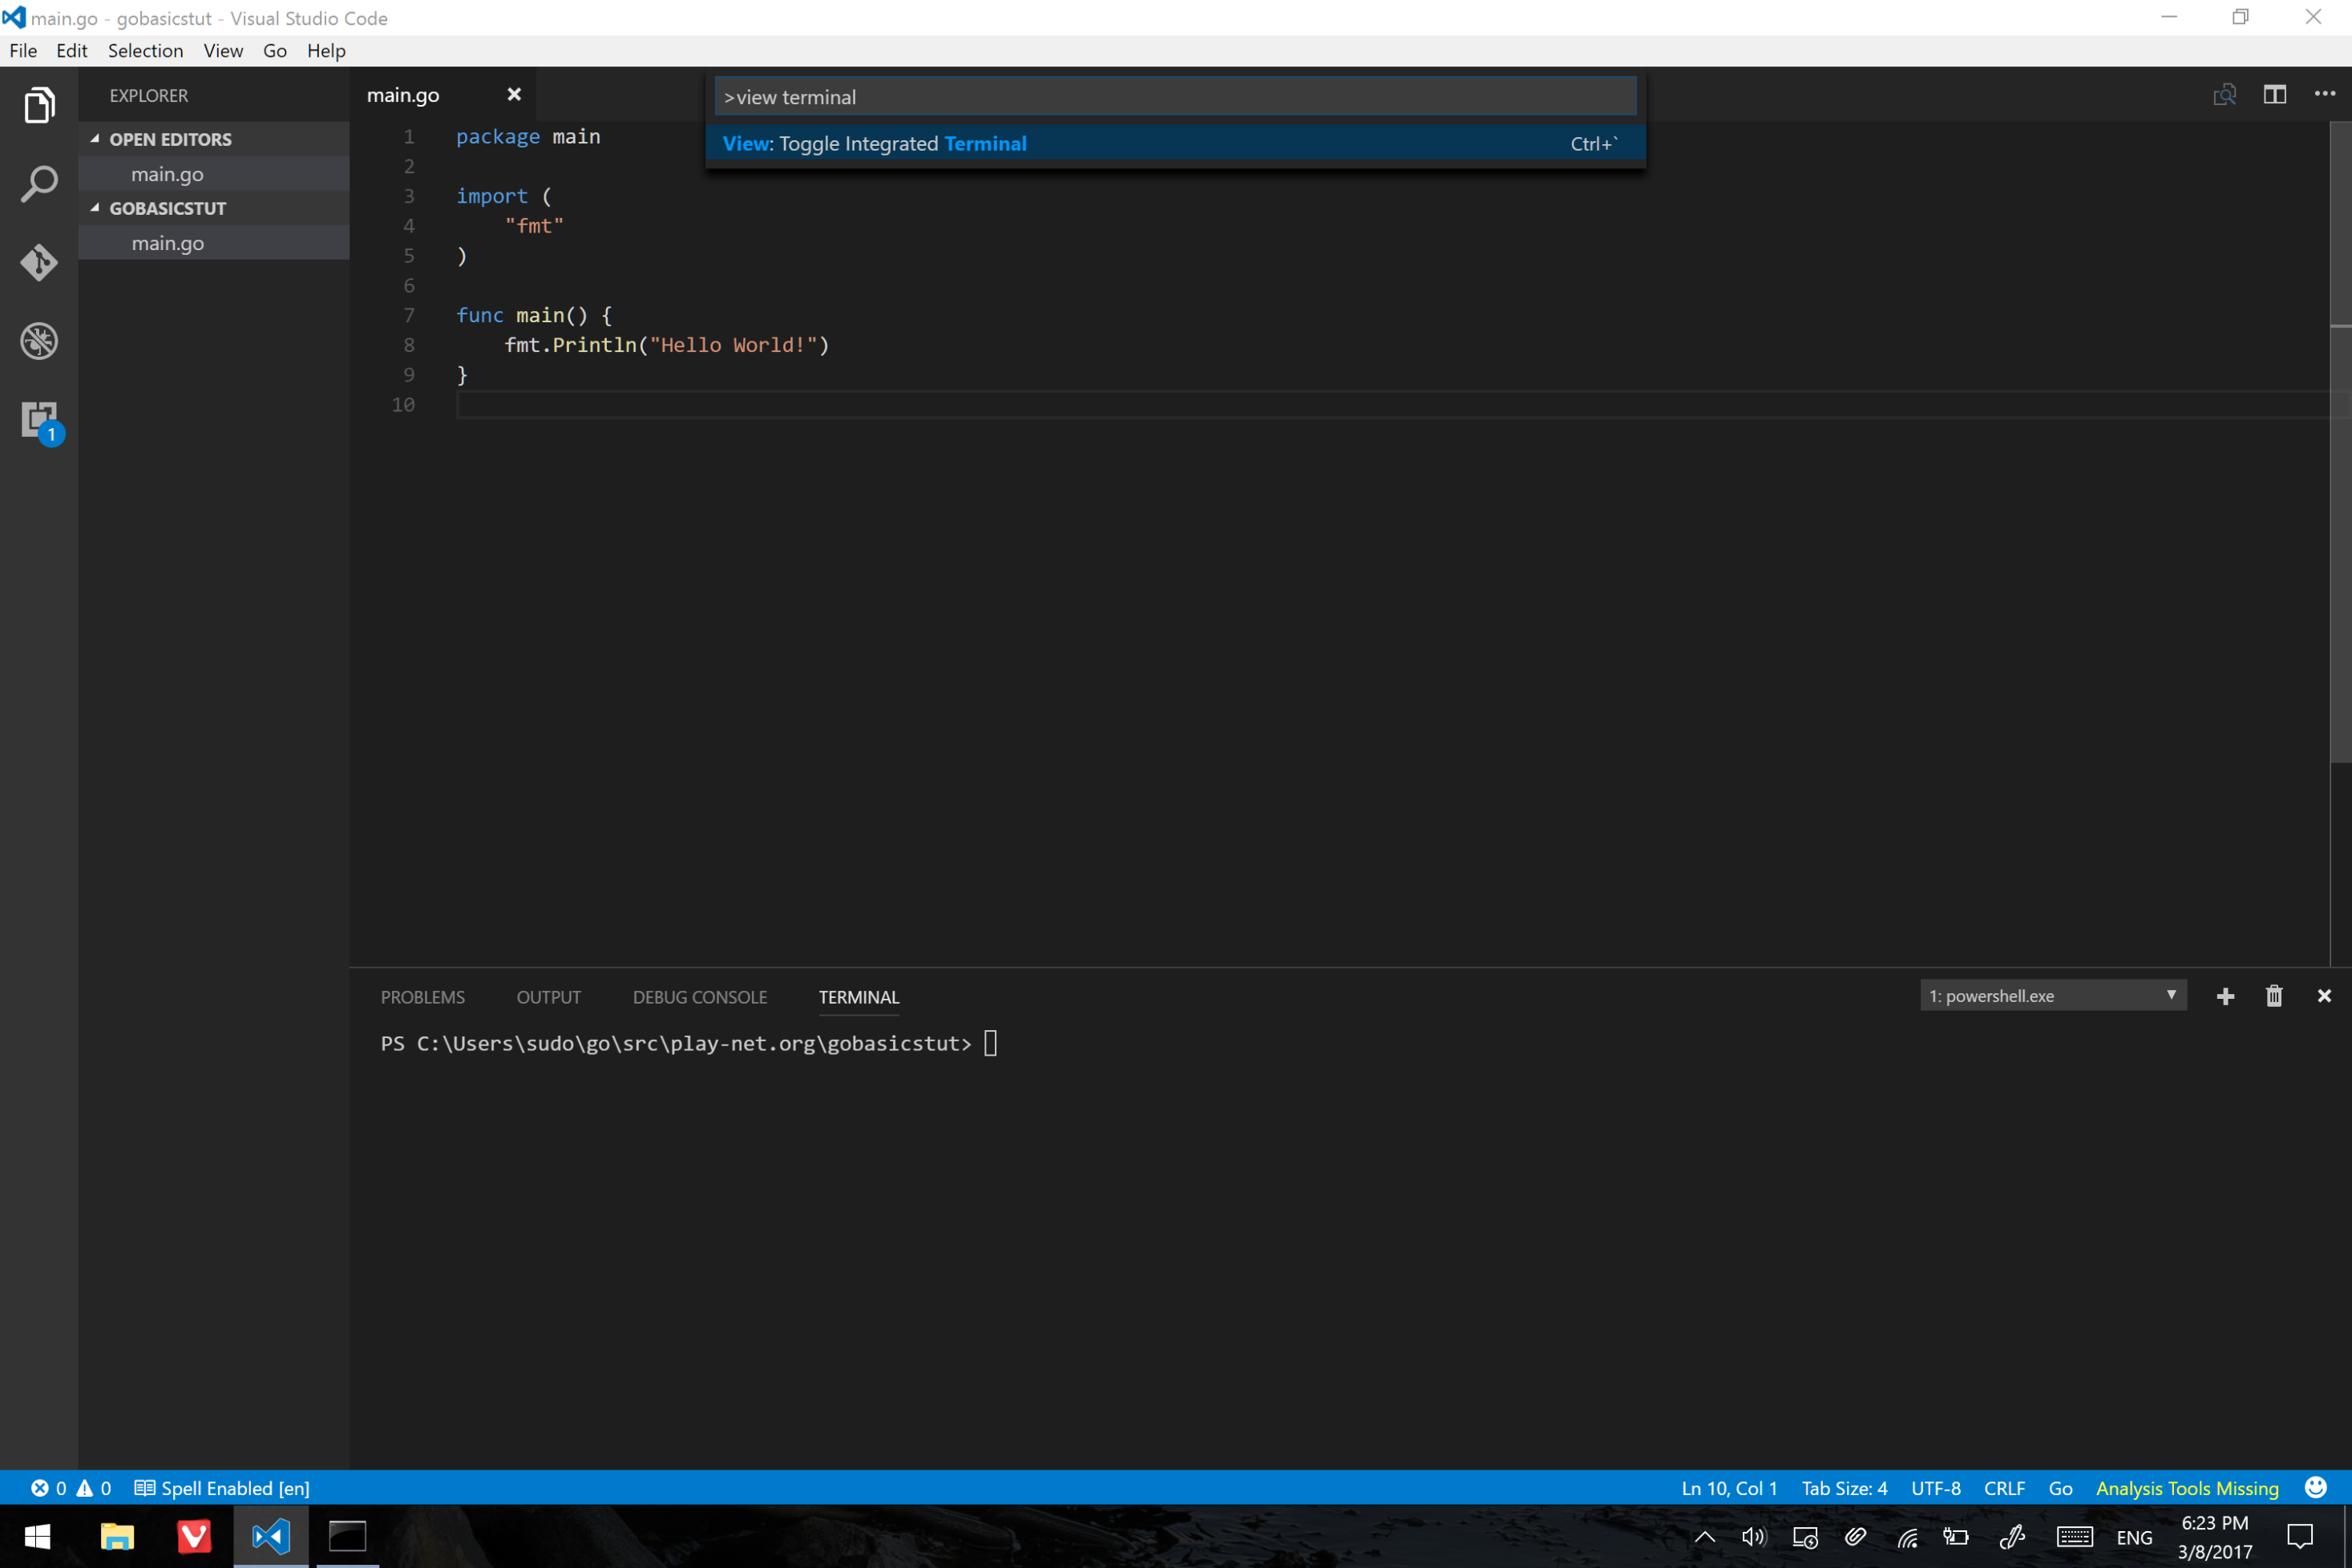Click the battery tray icon
This screenshot has height=1568, width=2352.
coord(1956,1537)
